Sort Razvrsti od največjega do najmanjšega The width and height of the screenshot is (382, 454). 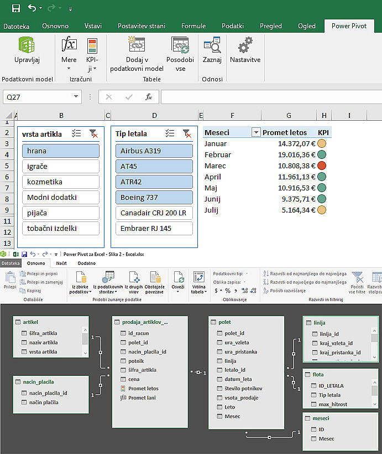(x=305, y=282)
